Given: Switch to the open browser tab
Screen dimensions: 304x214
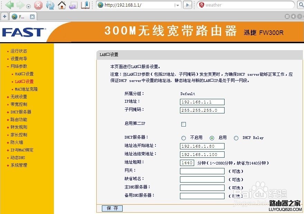Looking at the screenshot, I should pos(19,16).
